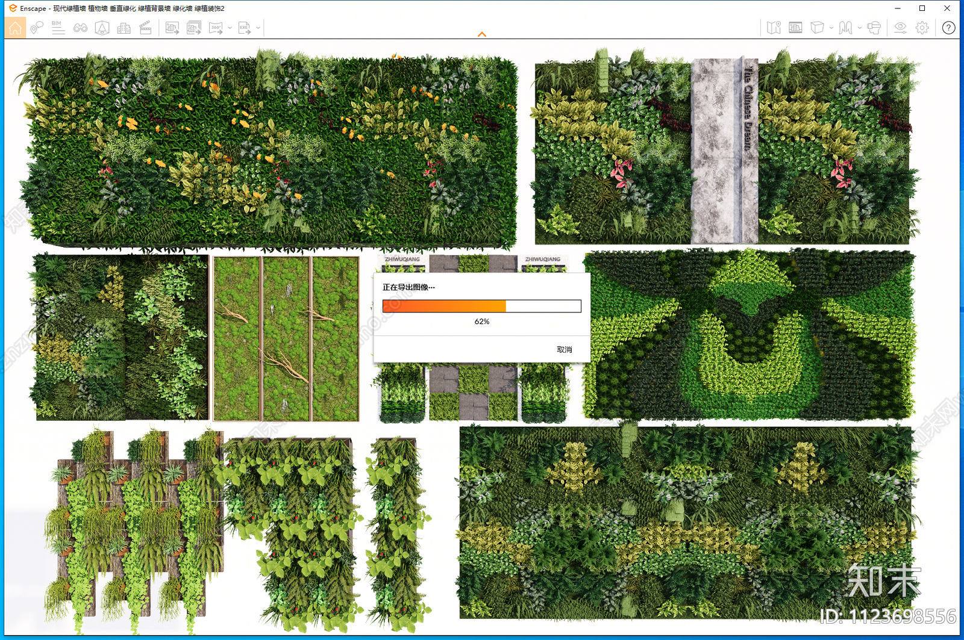Open the asset library buildings icon
964x640 pixels.
click(x=124, y=28)
